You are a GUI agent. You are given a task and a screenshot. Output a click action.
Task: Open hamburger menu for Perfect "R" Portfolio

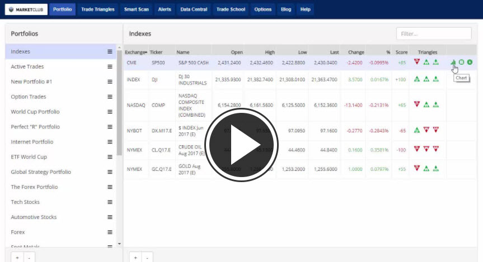[110, 127]
